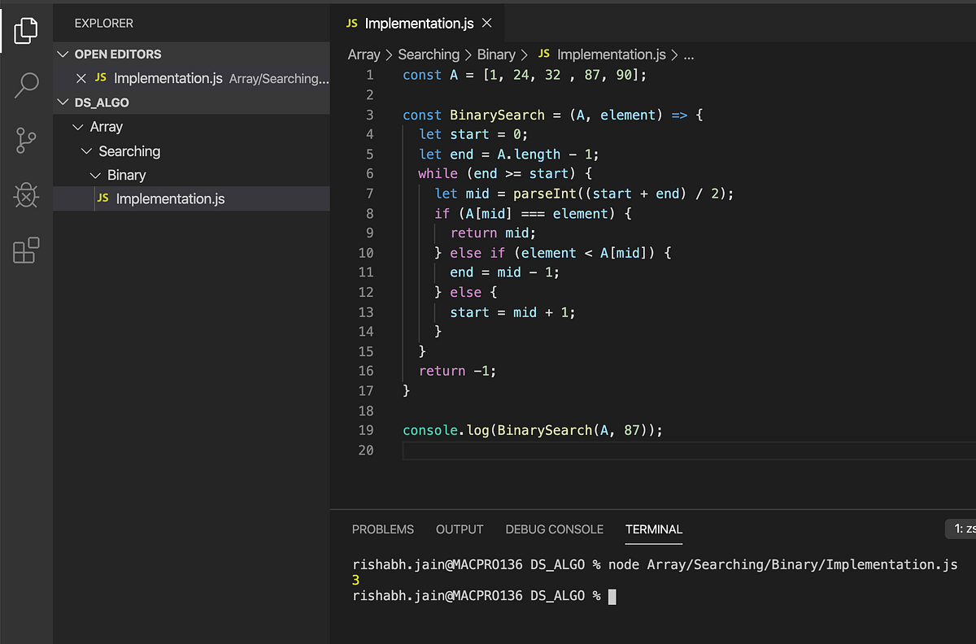Click the JS file icon in the tree
This screenshot has width=976, height=644.
tap(102, 198)
